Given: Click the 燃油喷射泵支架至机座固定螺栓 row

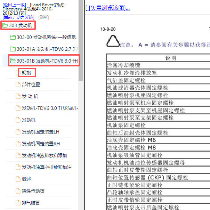Looking at the screenshot, I should 158,110.
